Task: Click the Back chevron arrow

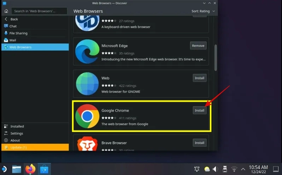Action: point(6,19)
